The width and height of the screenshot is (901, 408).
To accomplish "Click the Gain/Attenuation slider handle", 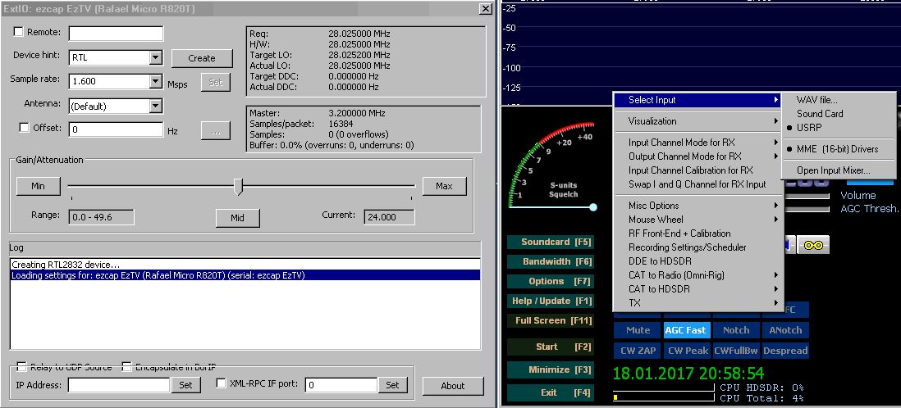I will 238,187.
